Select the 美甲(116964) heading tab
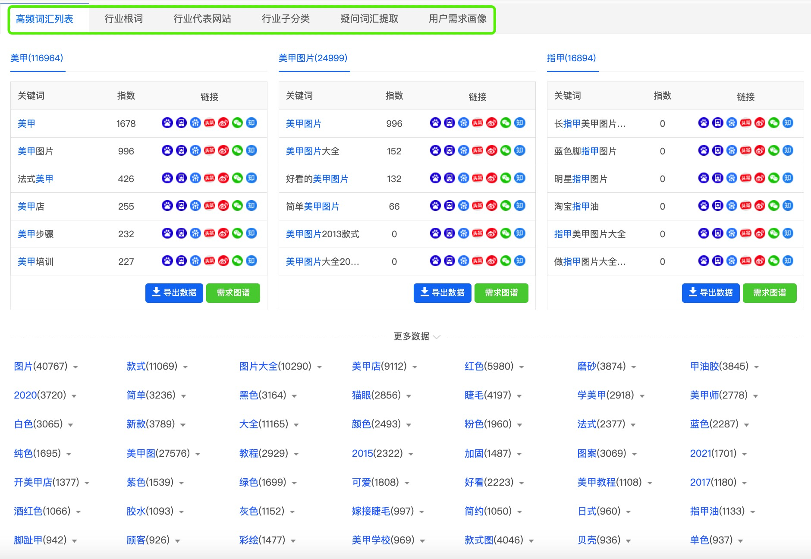This screenshot has width=811, height=559. coord(37,58)
